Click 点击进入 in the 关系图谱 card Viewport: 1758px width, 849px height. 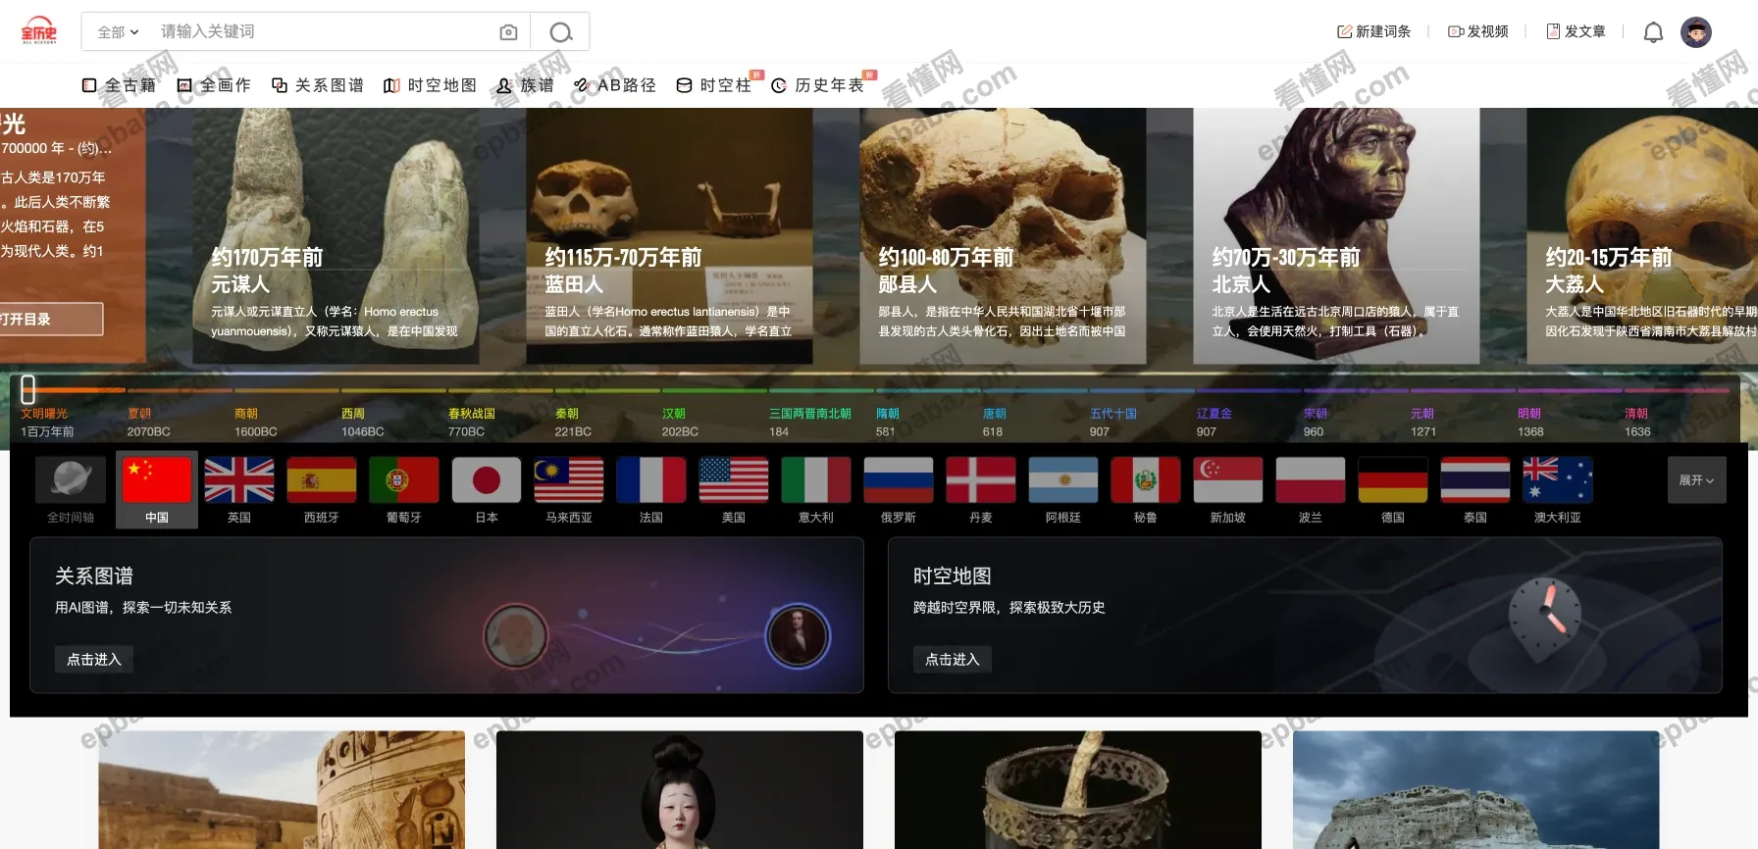[94, 659]
